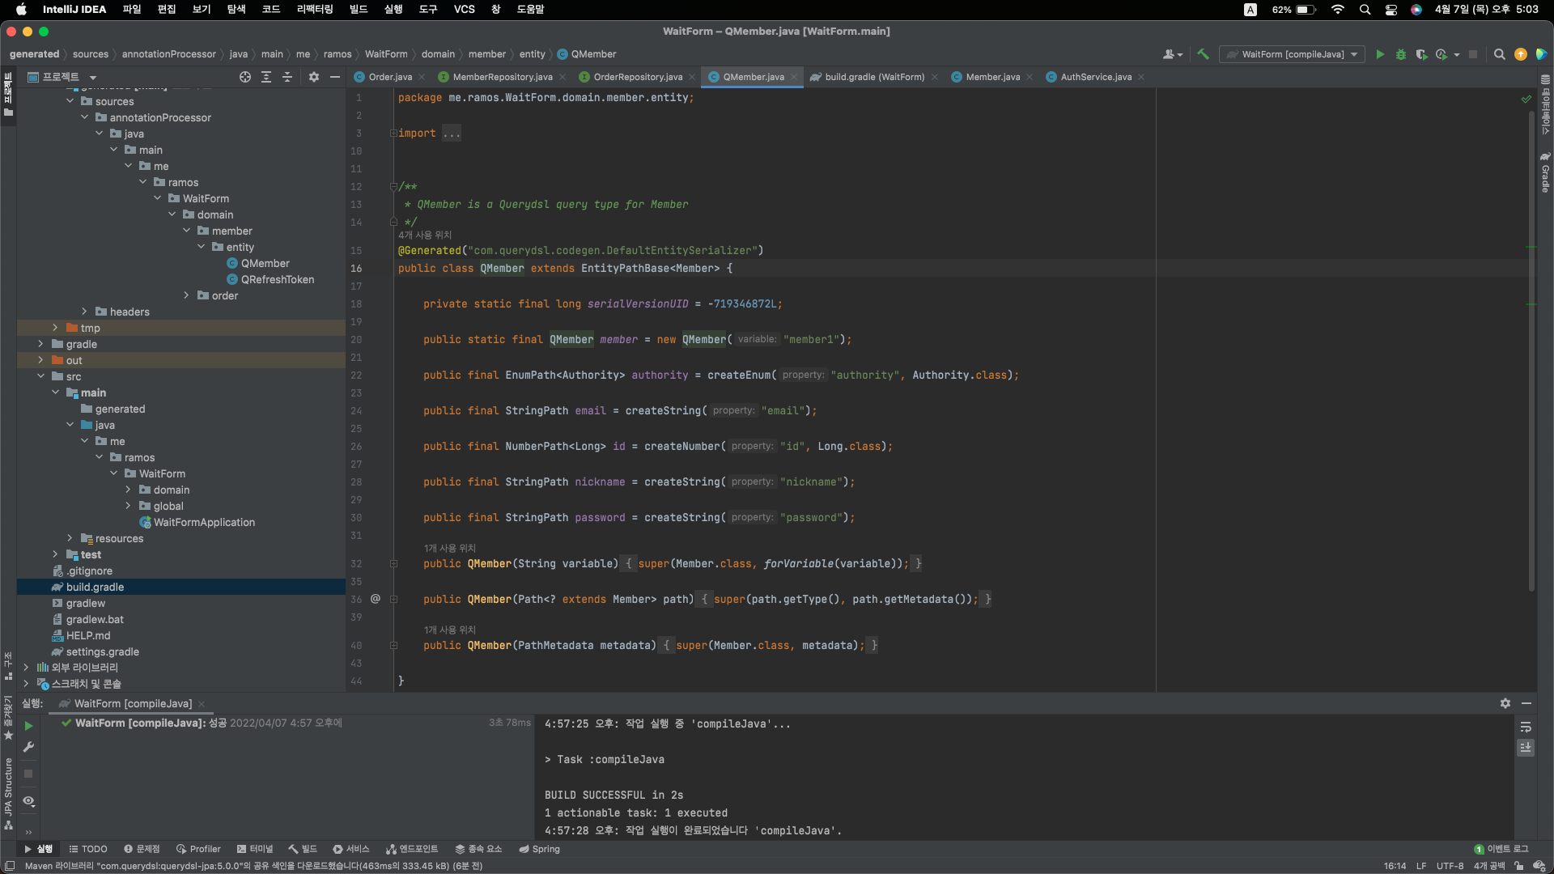This screenshot has width=1554, height=874.
Task: Run the WaitForm compileJava configuration
Action: coord(1380,54)
